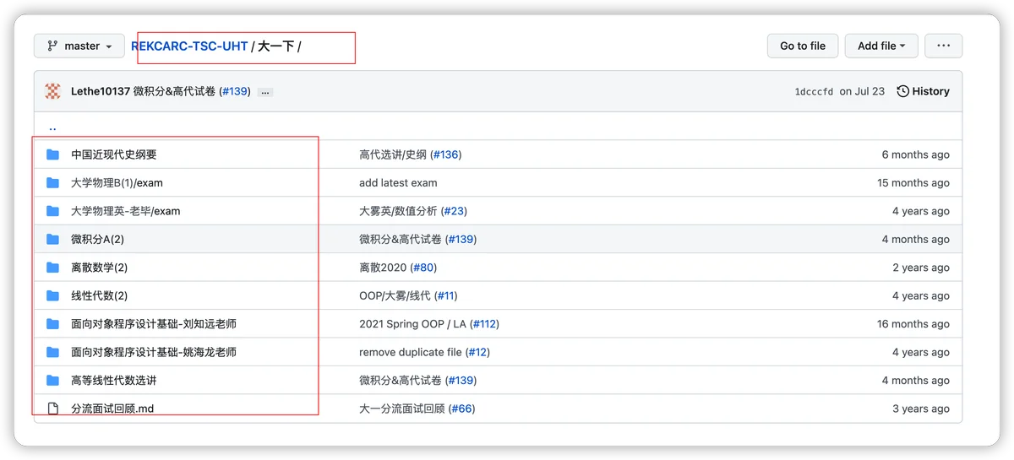Image resolution: width=1014 pixels, height=460 pixels.
Task: Click folder icon for 高等线性代数选讲
Action: click(x=53, y=380)
